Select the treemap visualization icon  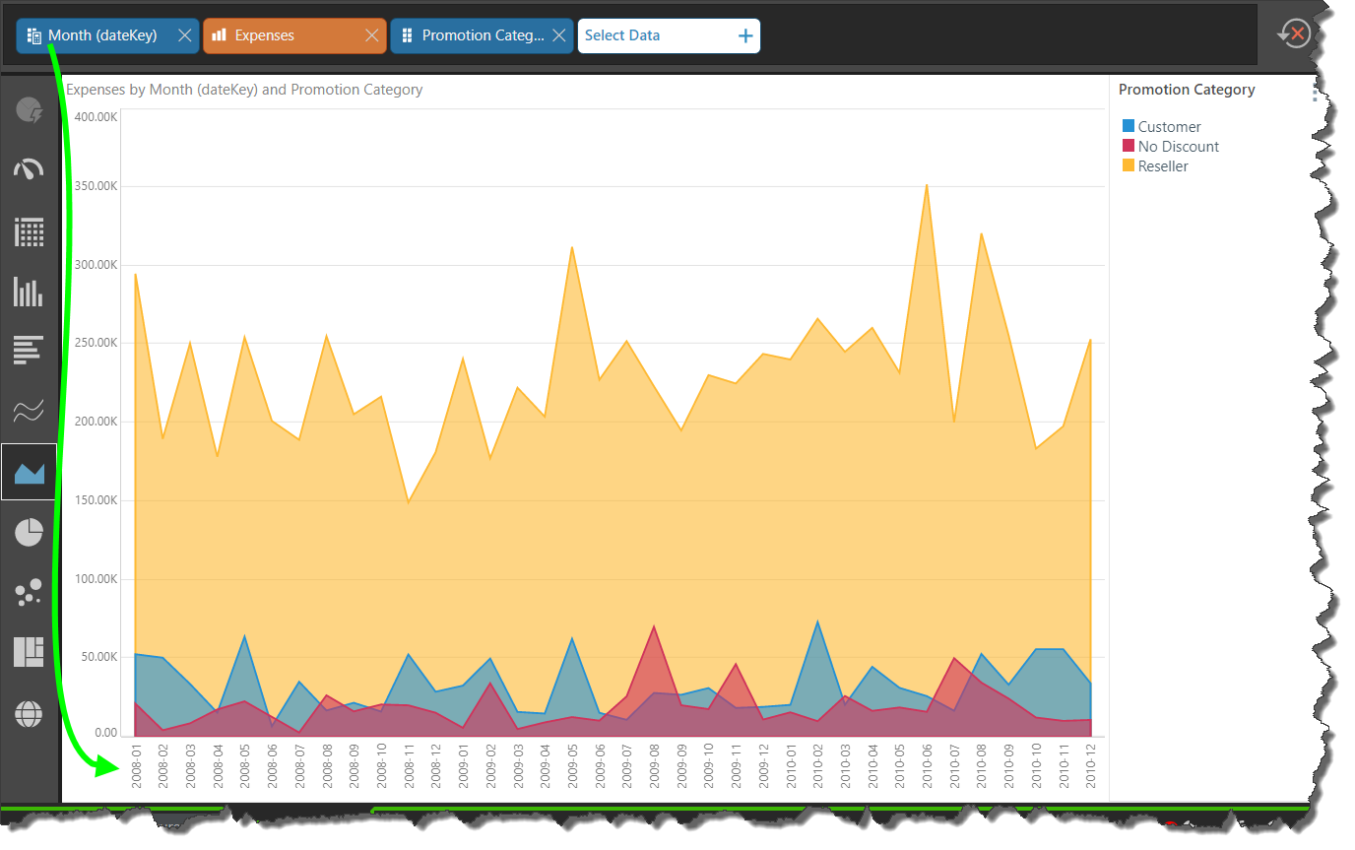[x=29, y=652]
